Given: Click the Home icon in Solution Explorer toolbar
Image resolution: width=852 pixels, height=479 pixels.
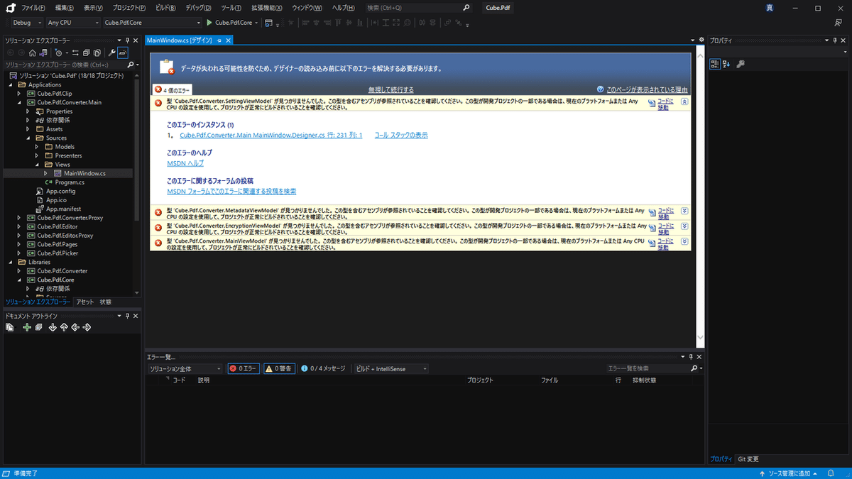Looking at the screenshot, I should (x=33, y=53).
